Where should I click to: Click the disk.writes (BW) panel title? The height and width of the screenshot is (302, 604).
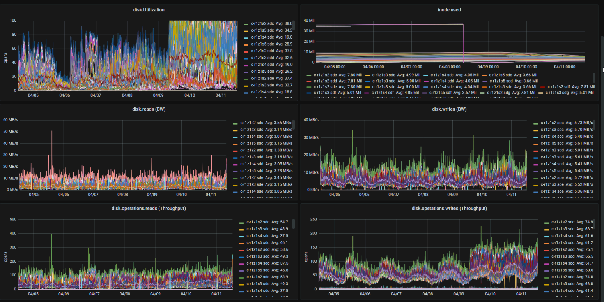[449, 109]
